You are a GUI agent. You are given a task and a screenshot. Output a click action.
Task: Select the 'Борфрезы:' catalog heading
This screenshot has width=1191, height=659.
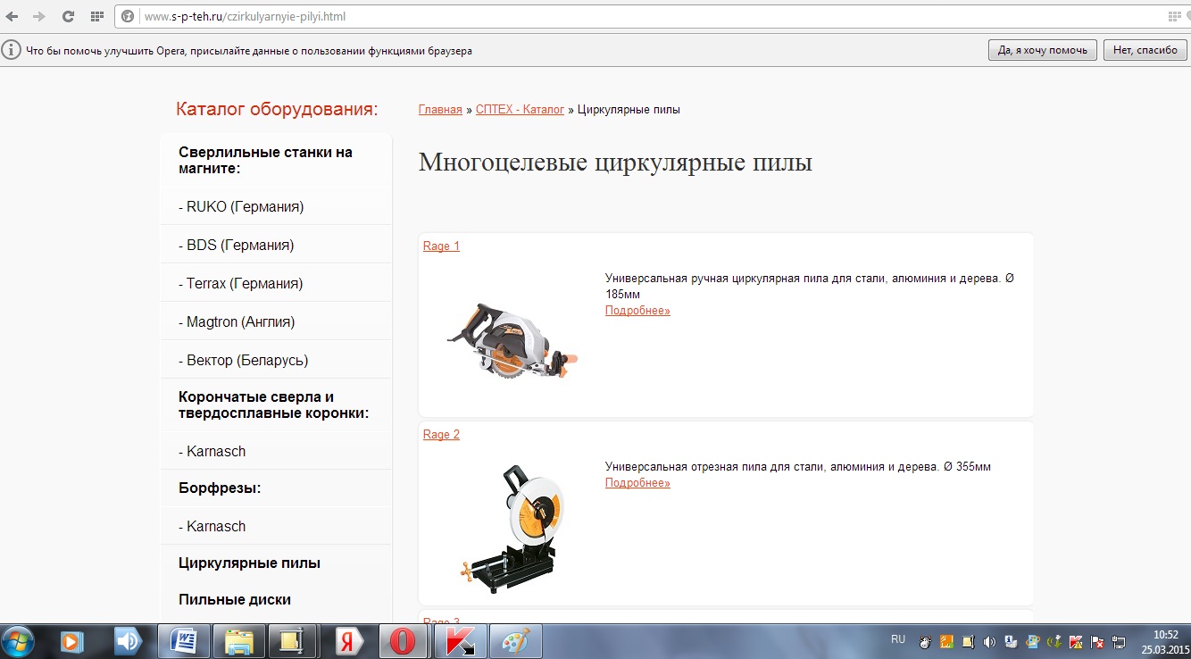(x=220, y=488)
